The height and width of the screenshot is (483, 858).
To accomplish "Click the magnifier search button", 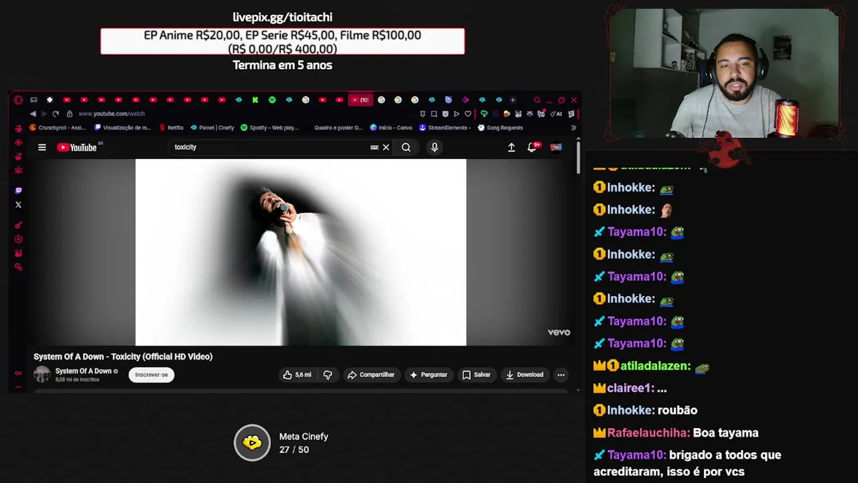I will 406,147.
